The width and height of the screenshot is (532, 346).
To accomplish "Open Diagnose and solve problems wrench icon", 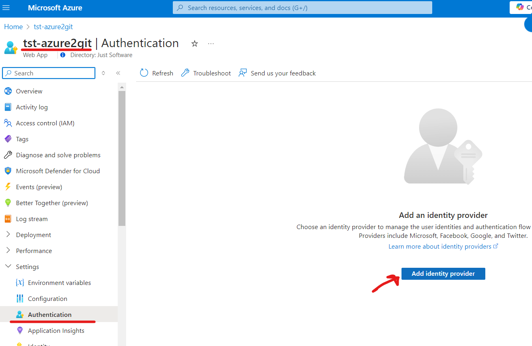I will 8,155.
